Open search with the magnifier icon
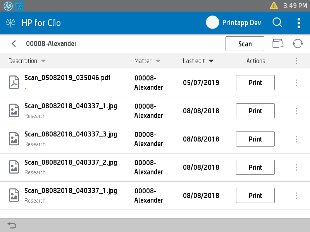This screenshot has width=310, height=232. tap(277, 22)
